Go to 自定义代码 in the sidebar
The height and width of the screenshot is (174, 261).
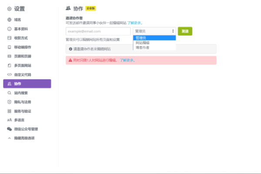pyautogui.click(x=23, y=74)
